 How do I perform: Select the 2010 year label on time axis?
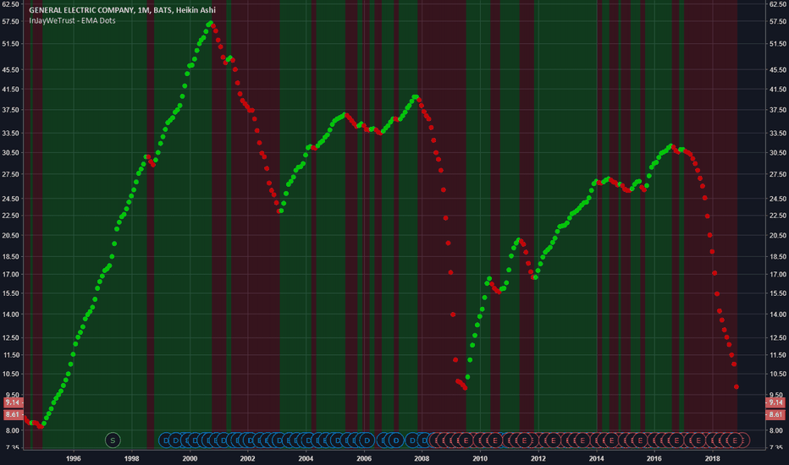480,458
